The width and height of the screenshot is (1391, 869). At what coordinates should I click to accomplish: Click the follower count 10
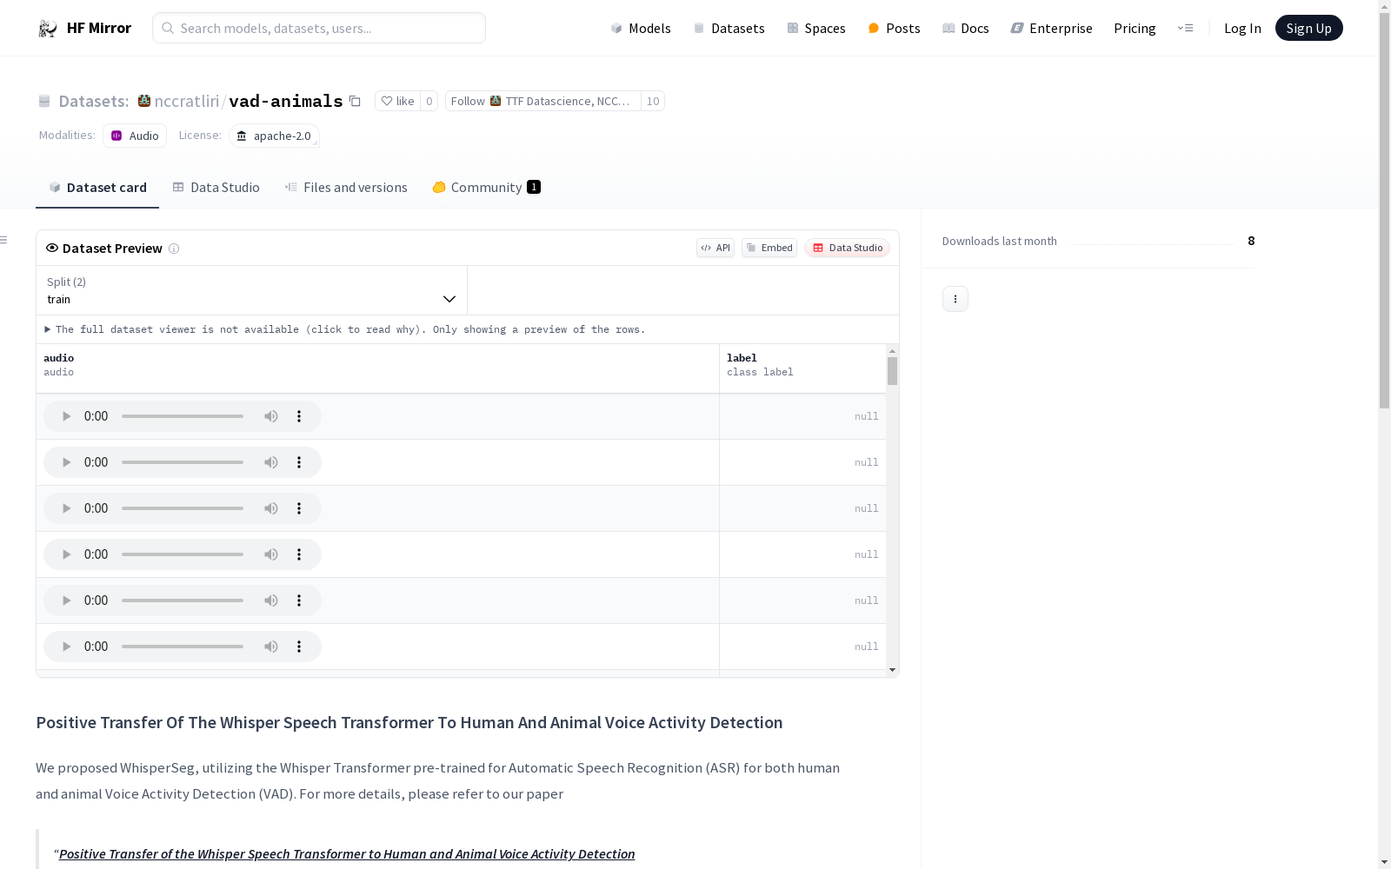click(x=653, y=101)
